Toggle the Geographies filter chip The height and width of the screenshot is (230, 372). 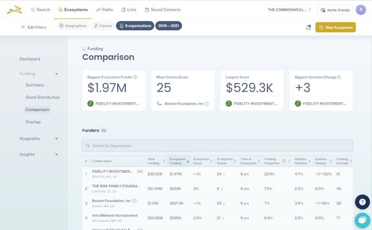[x=73, y=26]
